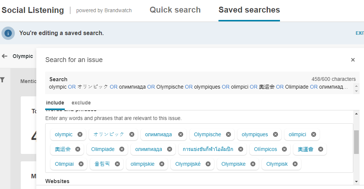Remove the "Olympijské" keyword chip
364x189 pixels.
click(x=208, y=164)
